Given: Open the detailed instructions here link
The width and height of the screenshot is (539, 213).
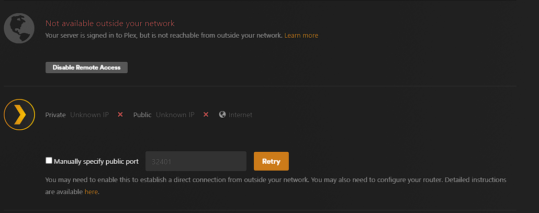Looking at the screenshot, I should pos(91,192).
